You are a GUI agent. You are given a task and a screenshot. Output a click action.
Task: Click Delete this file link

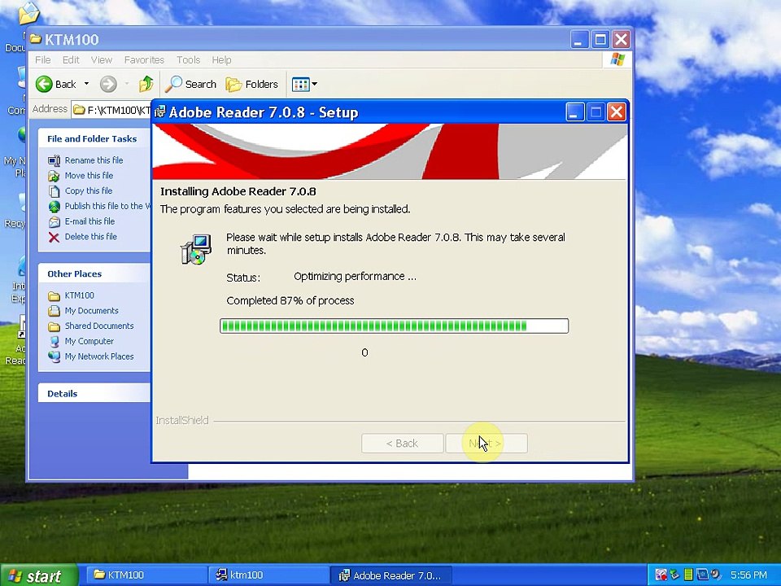tap(90, 236)
